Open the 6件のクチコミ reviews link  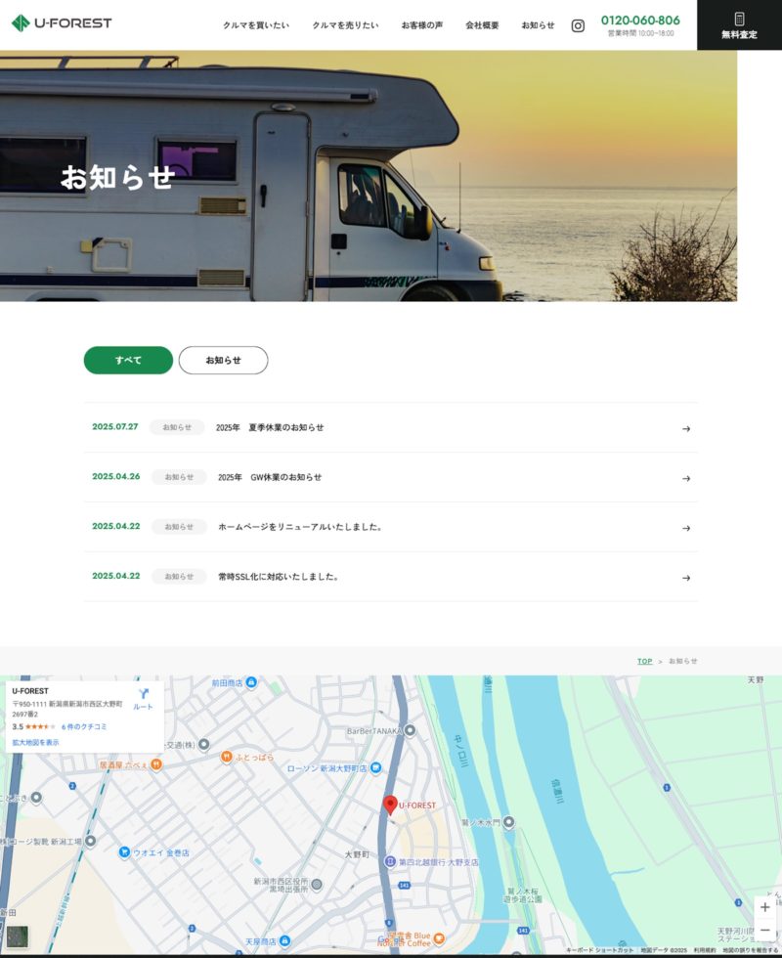coord(84,727)
